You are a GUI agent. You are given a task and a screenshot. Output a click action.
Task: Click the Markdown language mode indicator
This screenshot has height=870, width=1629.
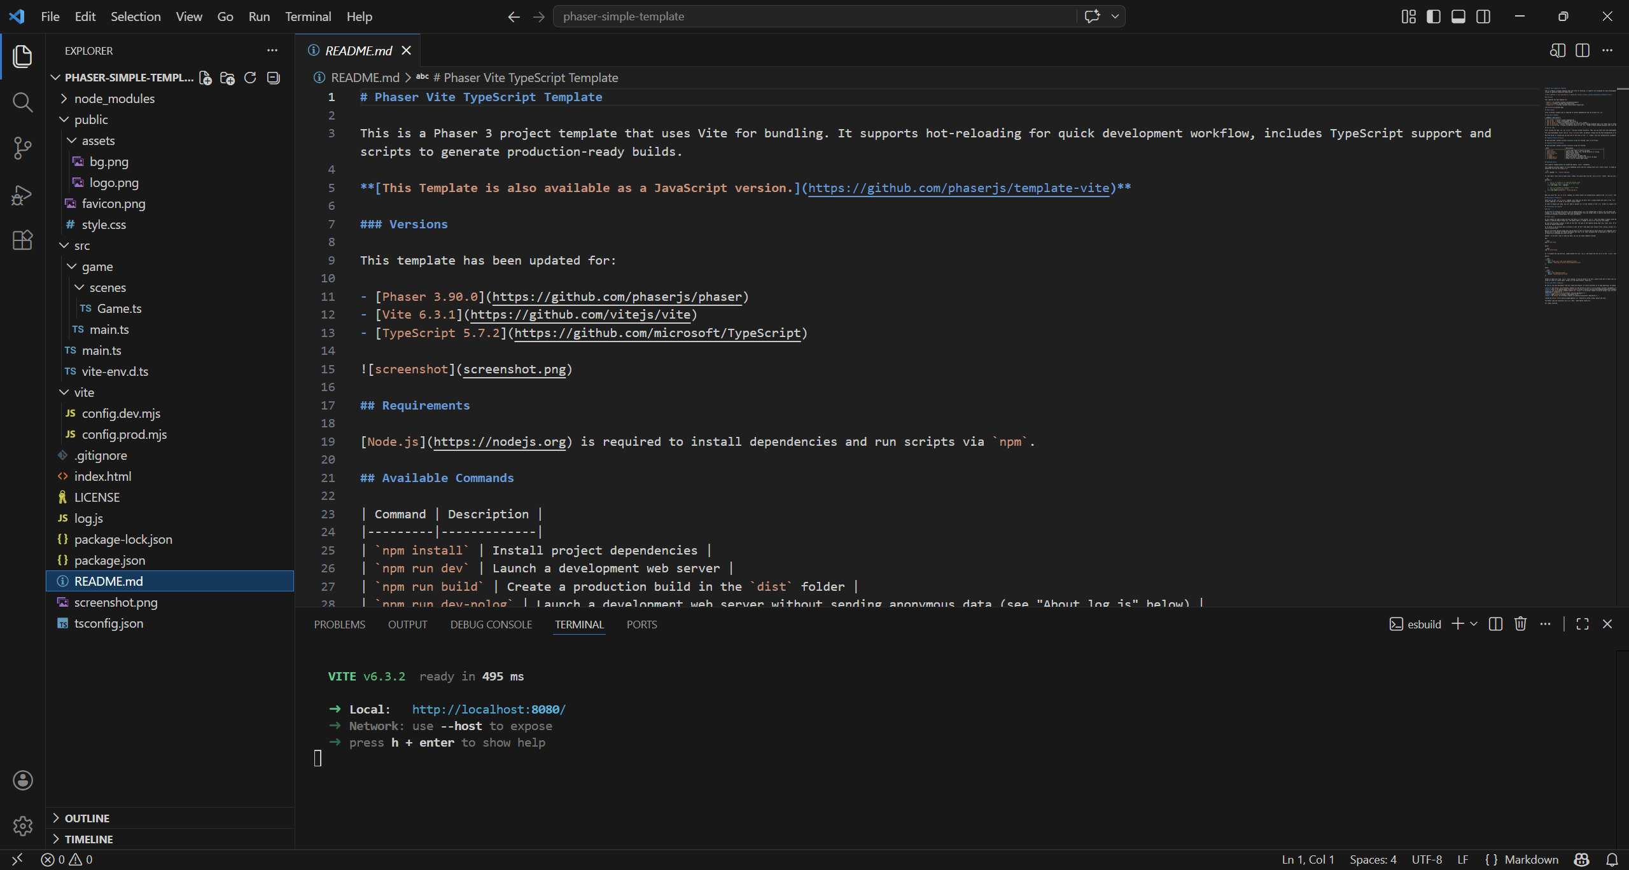coord(1531,859)
